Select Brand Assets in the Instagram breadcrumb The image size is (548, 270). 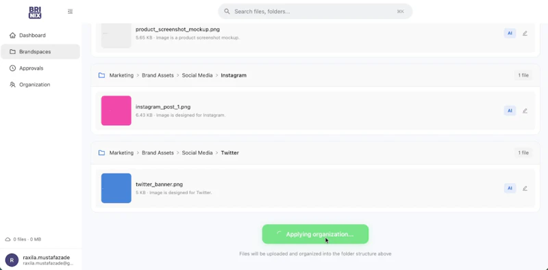coord(158,75)
